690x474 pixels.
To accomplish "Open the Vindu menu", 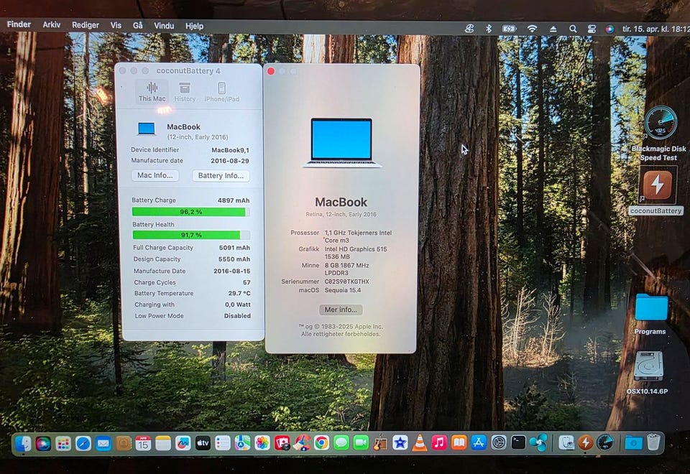I will (x=164, y=26).
